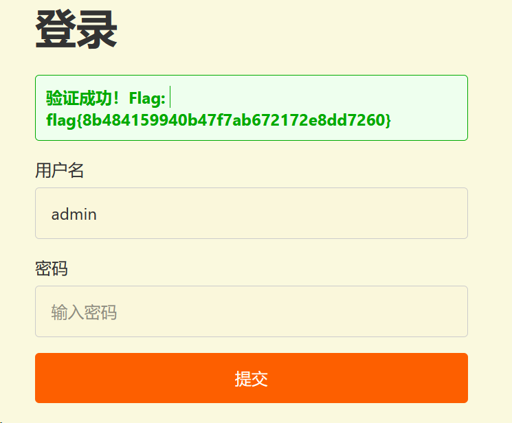The image size is (512, 423).
Task: Click the 登录 page heading
Action: (76, 30)
